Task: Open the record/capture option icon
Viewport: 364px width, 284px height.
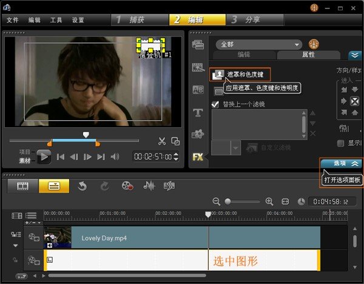Action: point(127,186)
